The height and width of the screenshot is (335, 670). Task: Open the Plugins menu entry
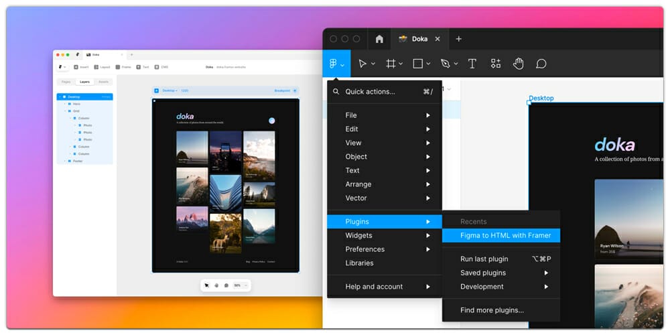click(385, 221)
